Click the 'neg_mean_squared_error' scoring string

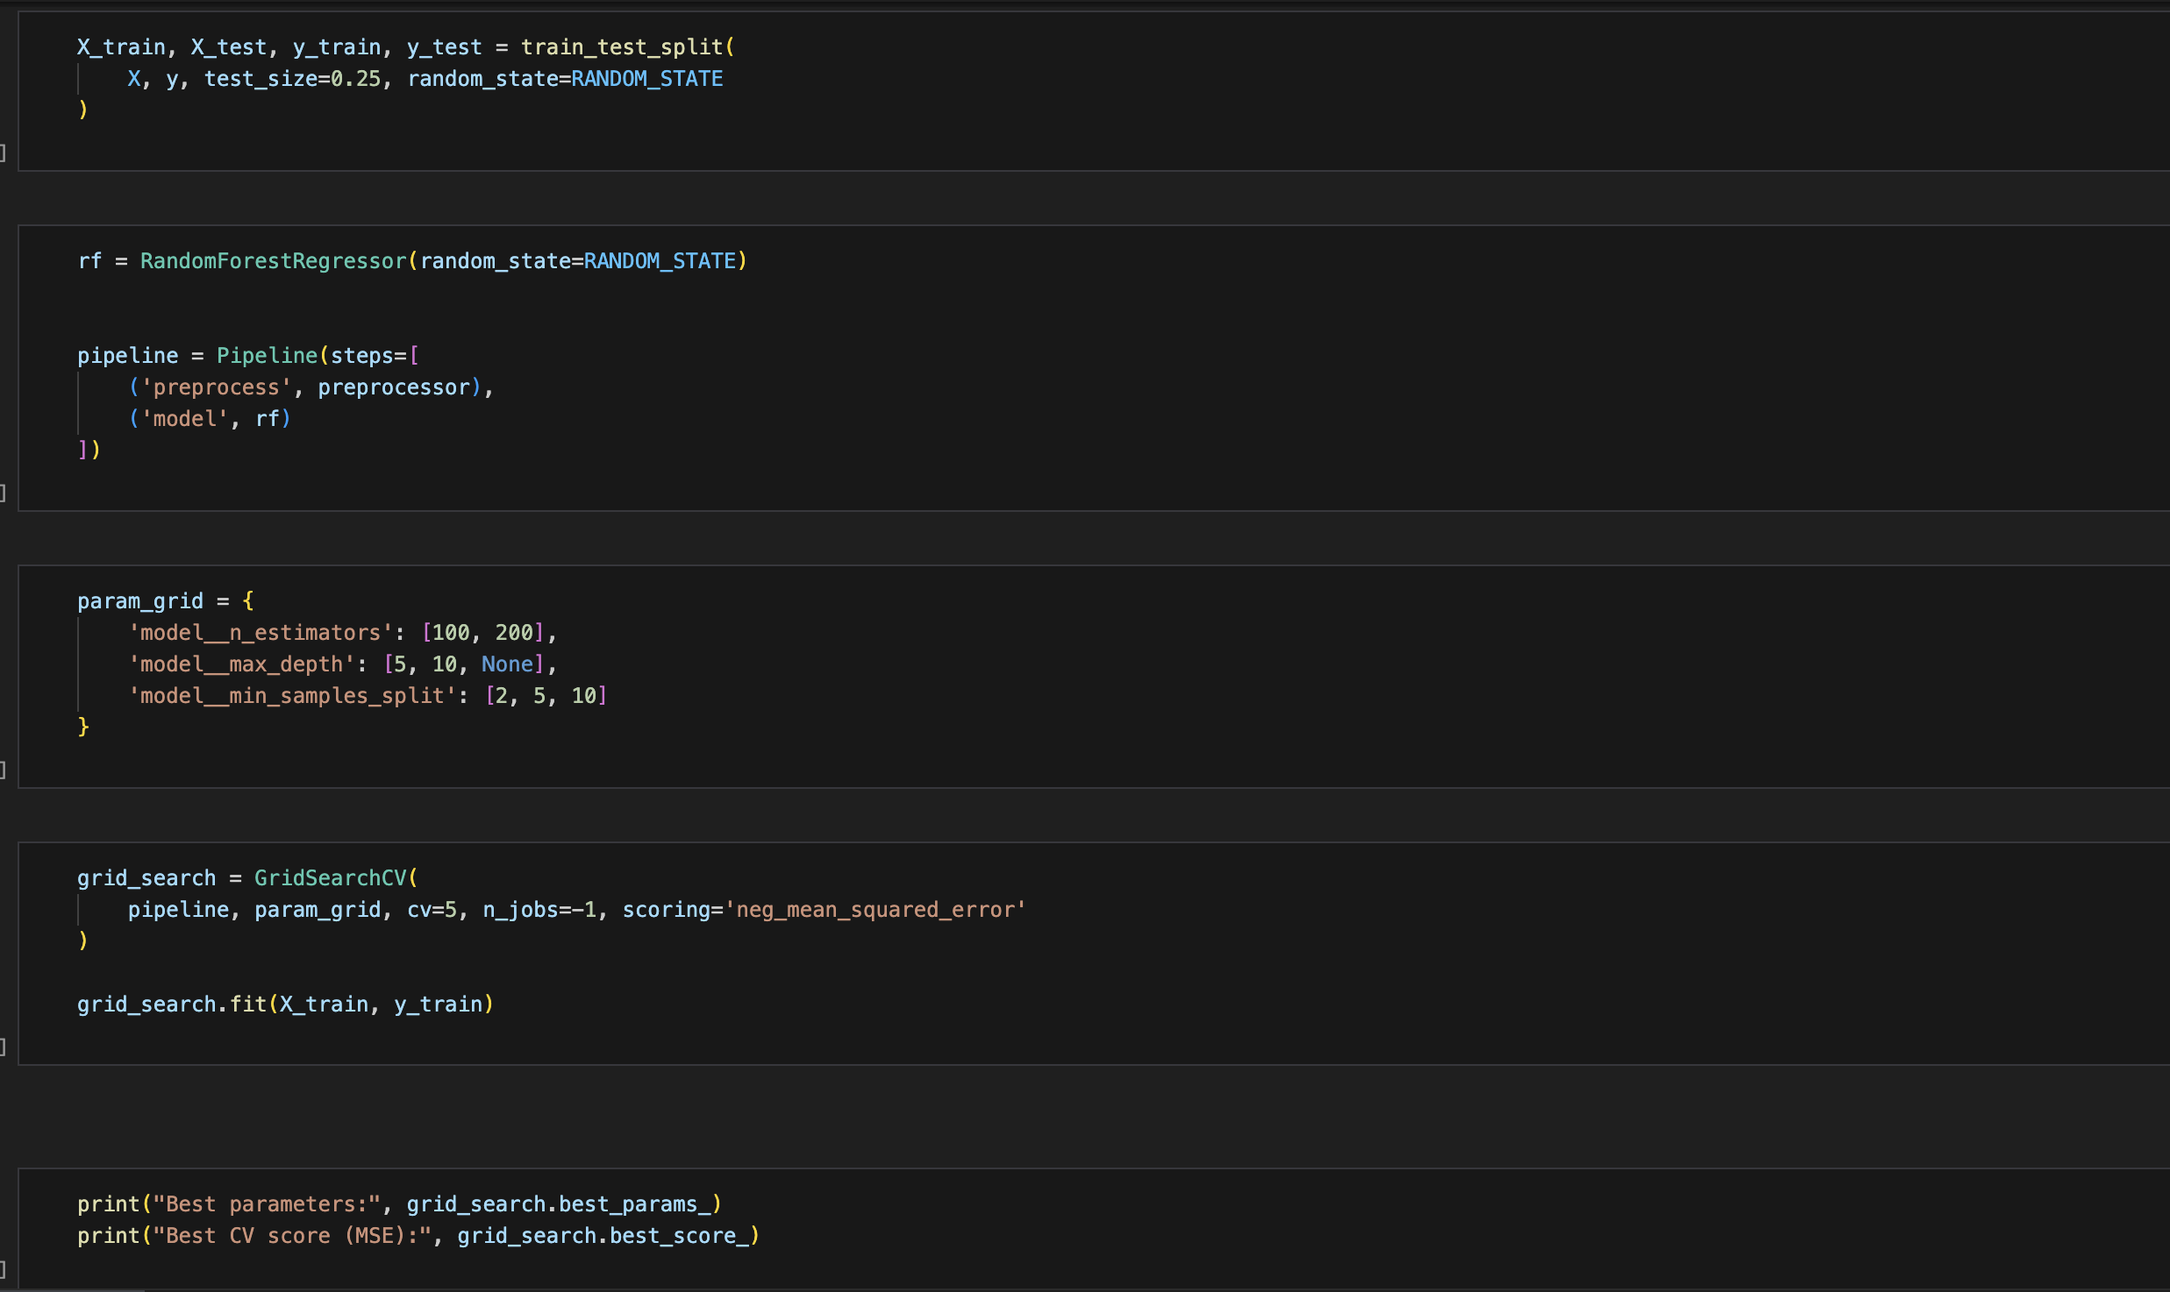pos(874,910)
